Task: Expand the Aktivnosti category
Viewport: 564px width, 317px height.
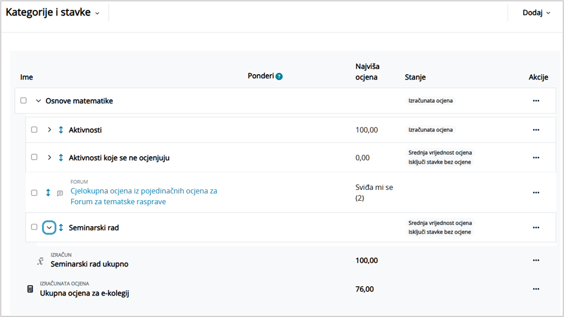Action: point(49,130)
